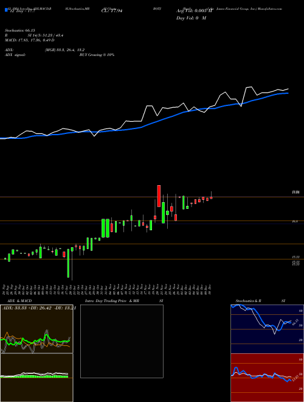This screenshot has height=402, width=304.
Task: Click the 'Stochastics & R' panel title
Action: click(248, 301)
